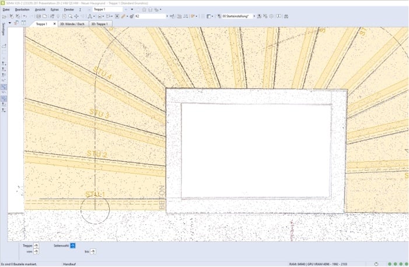Screen dimensions: 409x267
Task: Click the print icon in the toolbar
Action: tap(39, 16)
